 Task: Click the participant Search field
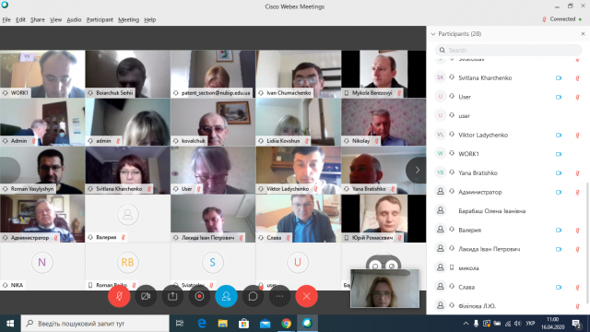pyautogui.click(x=508, y=50)
